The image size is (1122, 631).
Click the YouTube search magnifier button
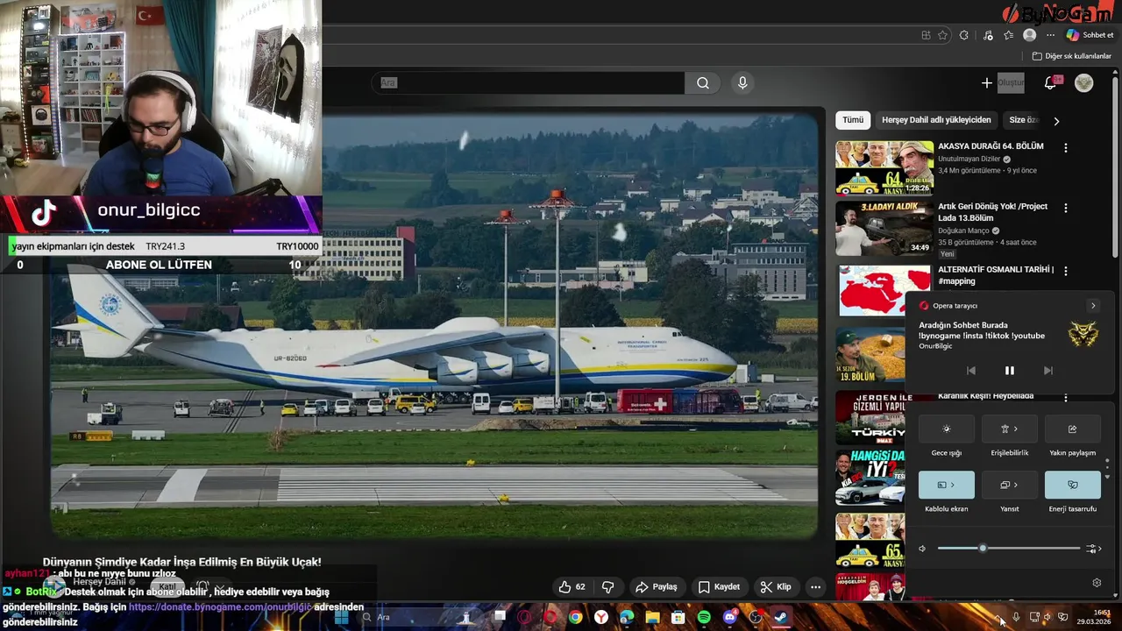pos(703,83)
